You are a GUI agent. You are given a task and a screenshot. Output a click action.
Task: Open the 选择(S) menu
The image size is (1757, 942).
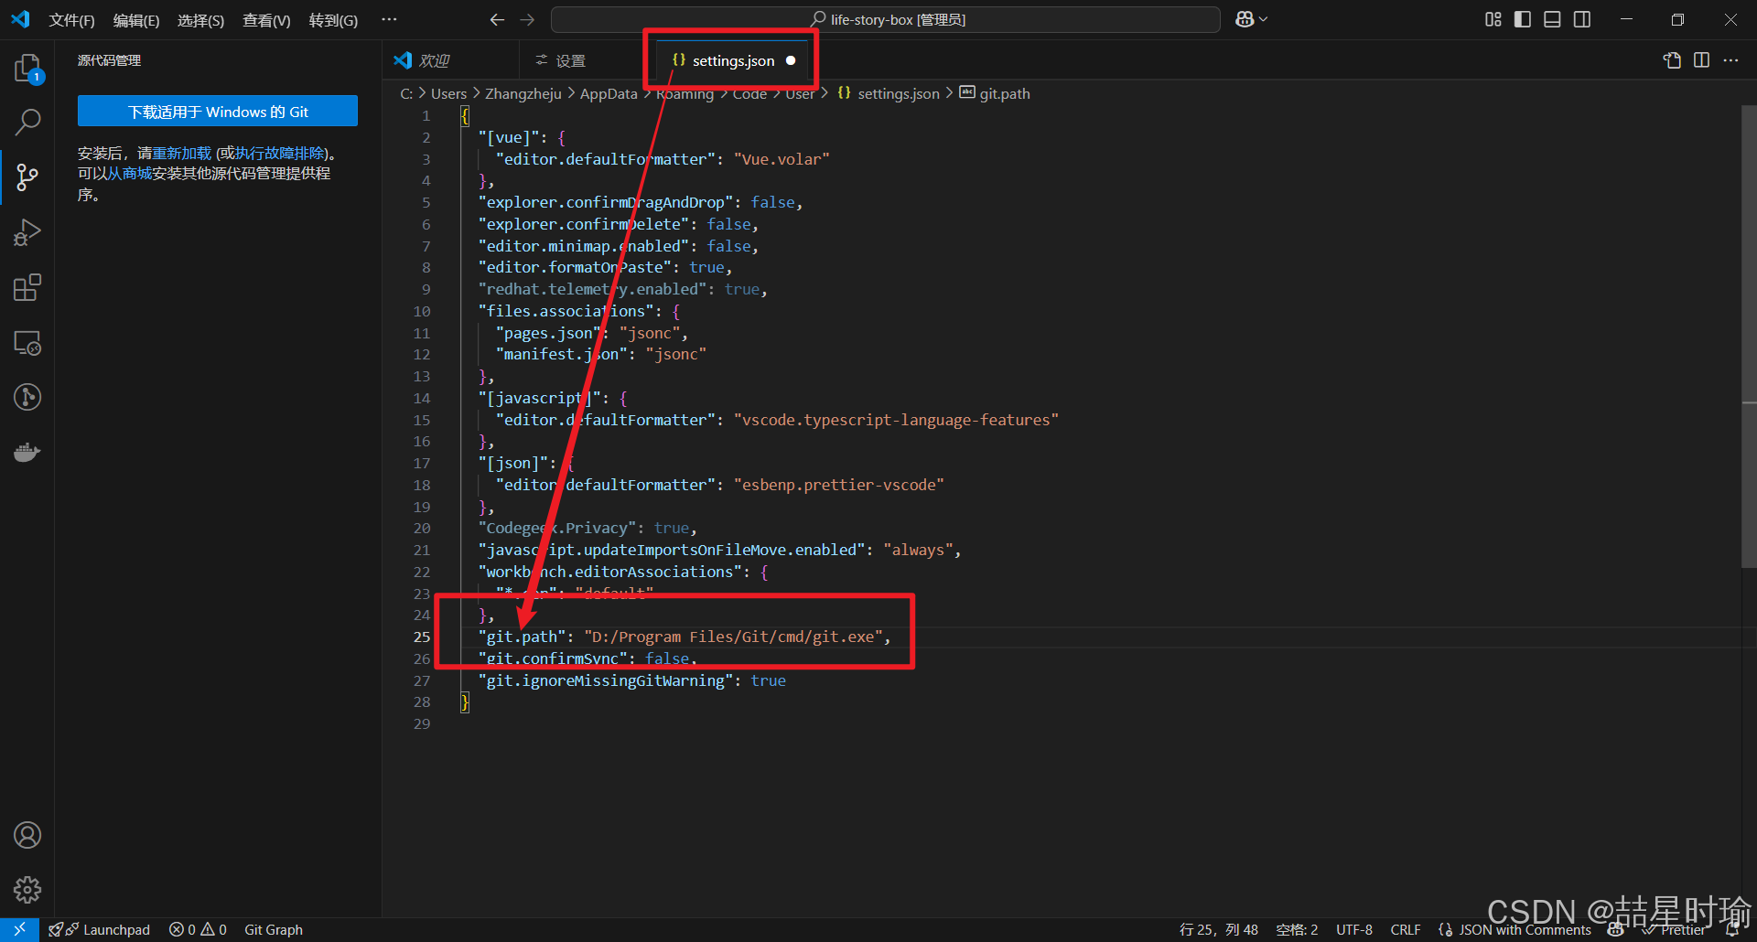(200, 20)
